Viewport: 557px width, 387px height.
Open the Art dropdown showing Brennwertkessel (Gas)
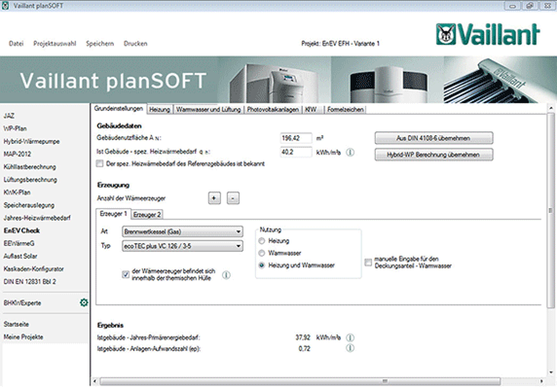point(183,231)
